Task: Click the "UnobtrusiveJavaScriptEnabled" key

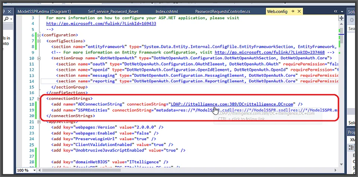Action: (110, 150)
